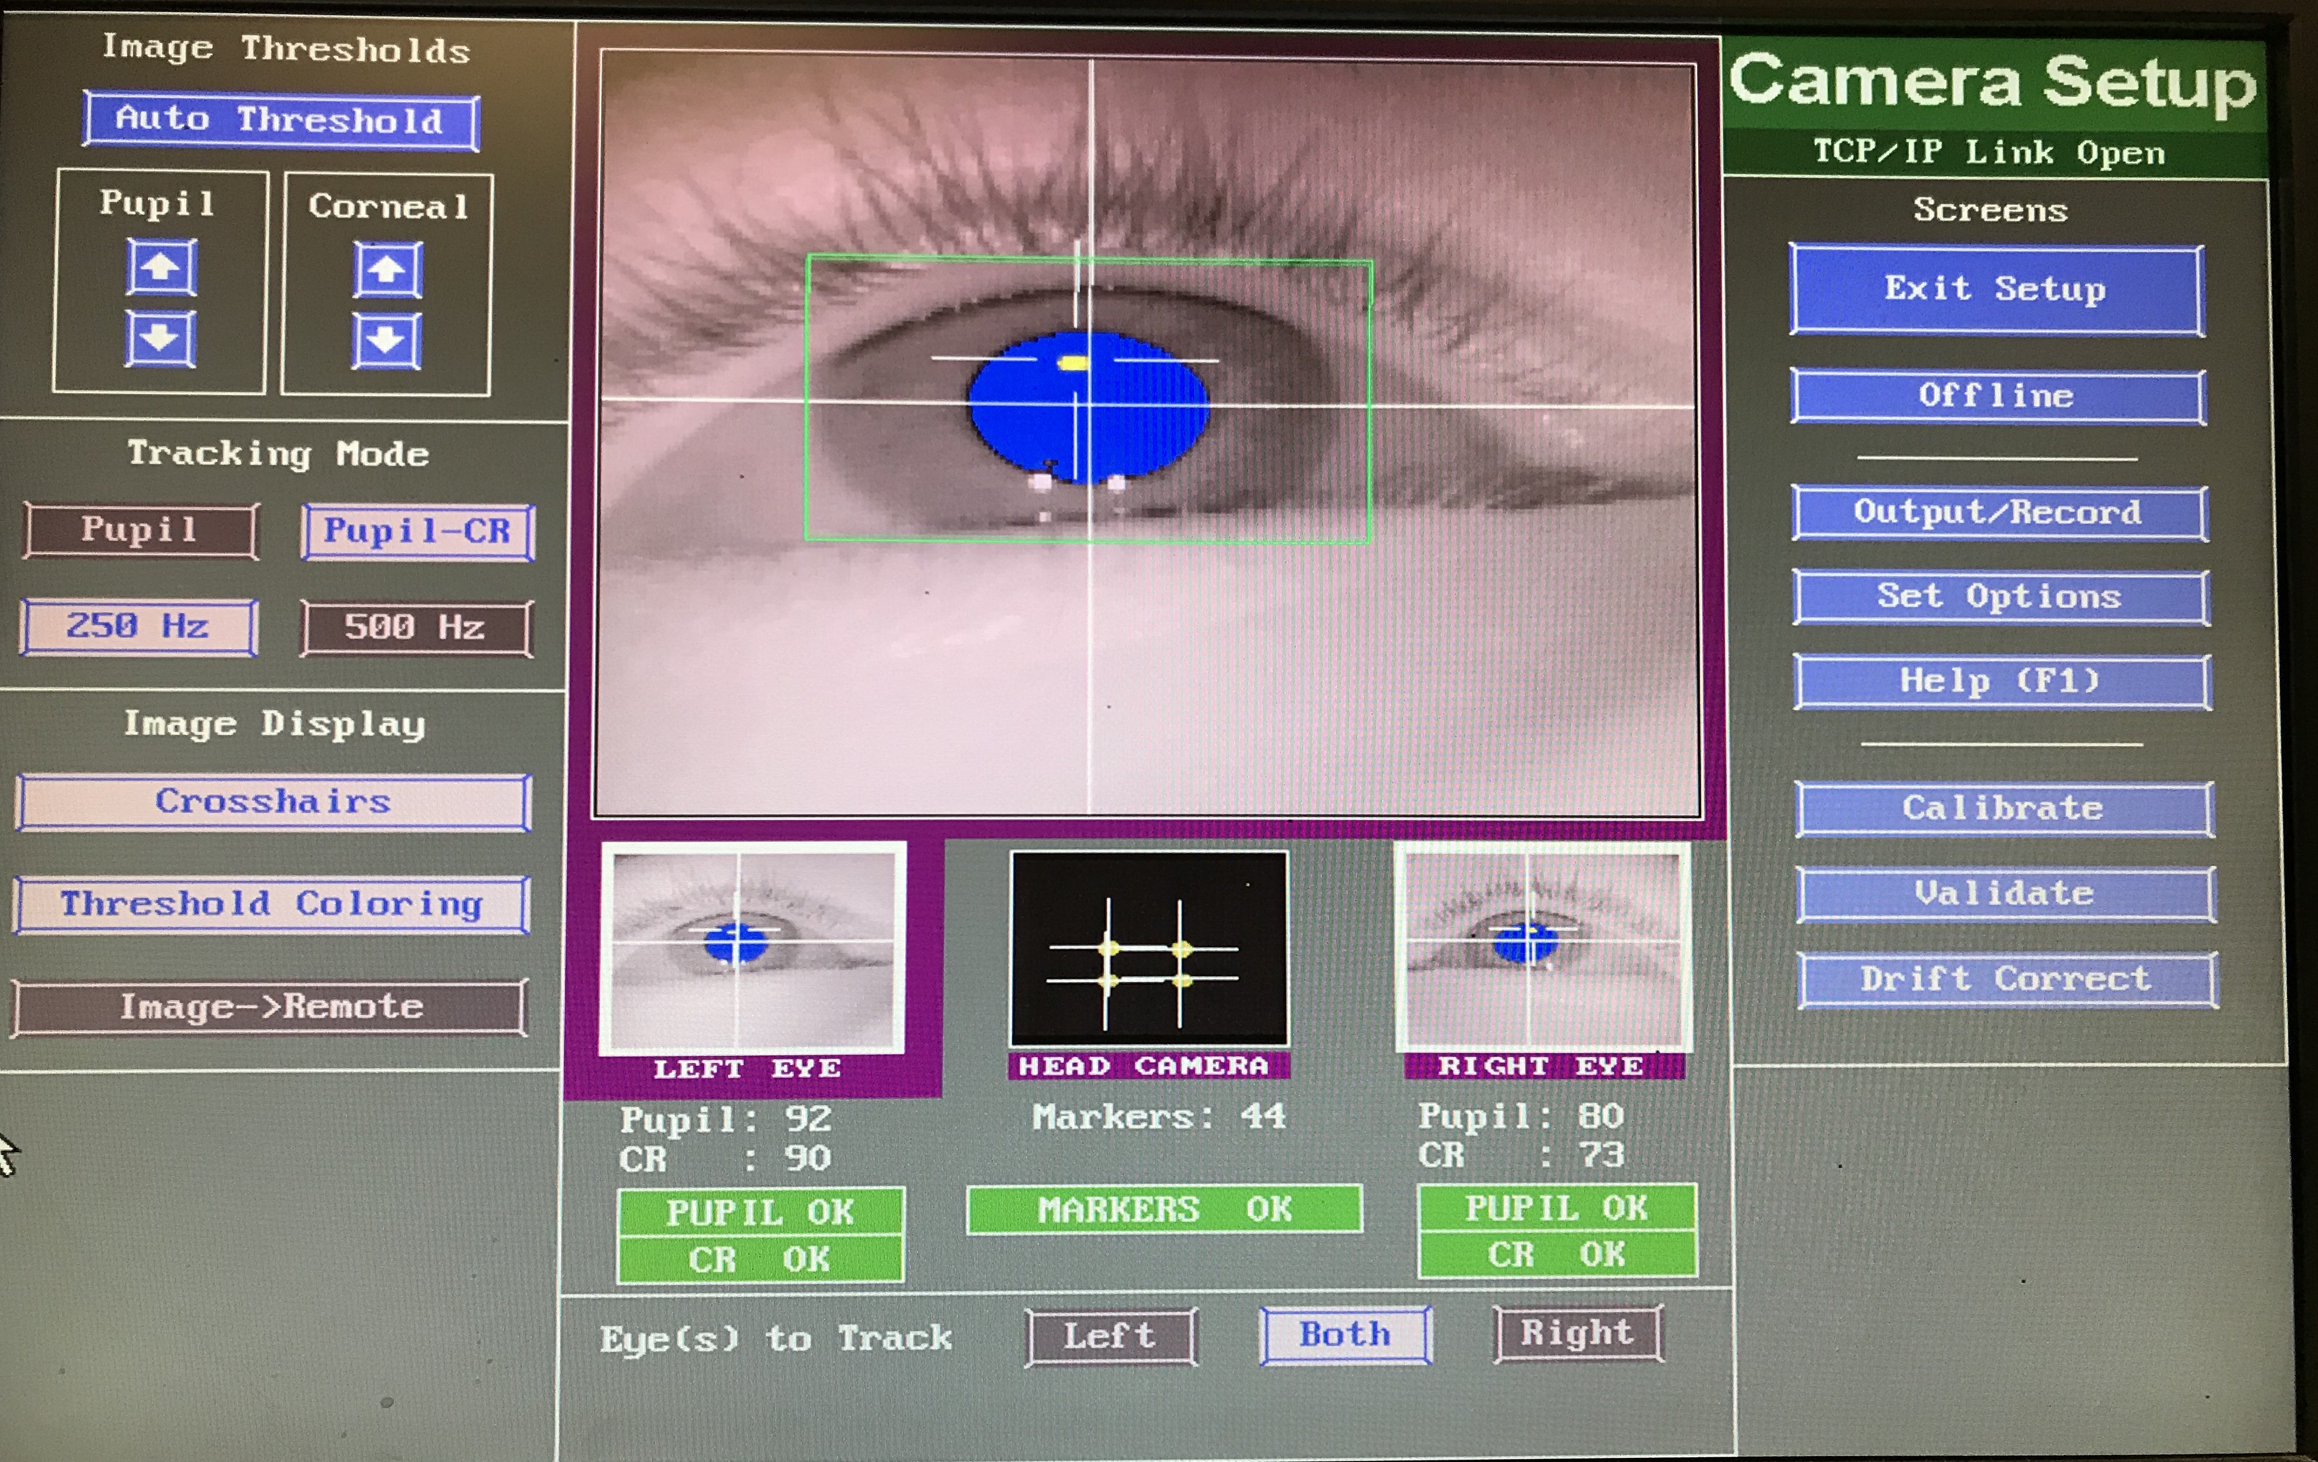Toggle Threshold Coloring display
Screen dimensions: 2318x1462
click(271, 904)
